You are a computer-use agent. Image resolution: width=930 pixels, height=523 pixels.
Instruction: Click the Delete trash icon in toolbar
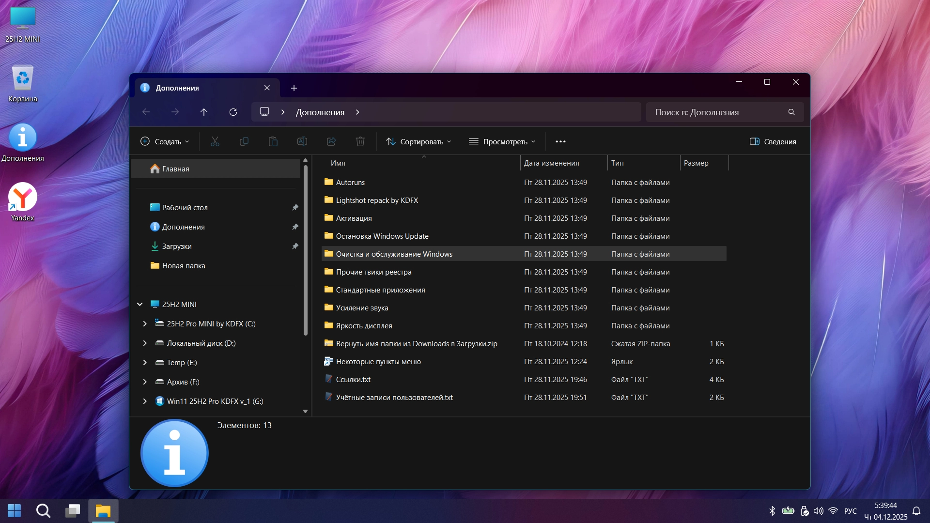pos(360,141)
